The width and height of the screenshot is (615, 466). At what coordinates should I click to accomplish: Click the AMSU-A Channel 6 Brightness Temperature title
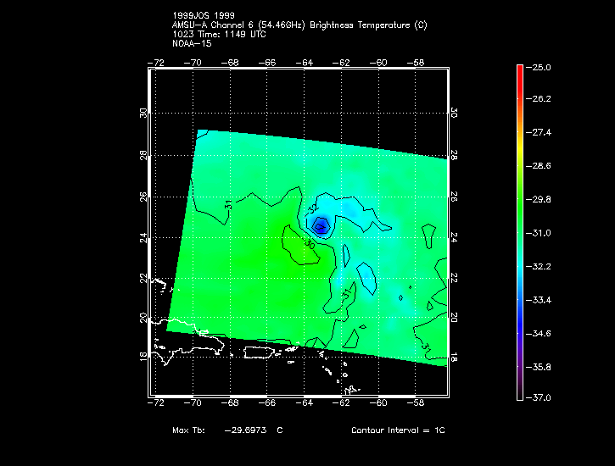click(299, 25)
